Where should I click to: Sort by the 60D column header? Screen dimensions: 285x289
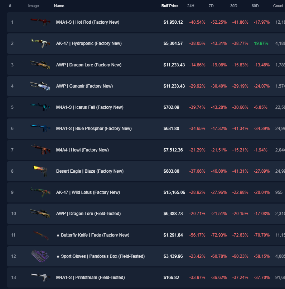(x=255, y=6)
